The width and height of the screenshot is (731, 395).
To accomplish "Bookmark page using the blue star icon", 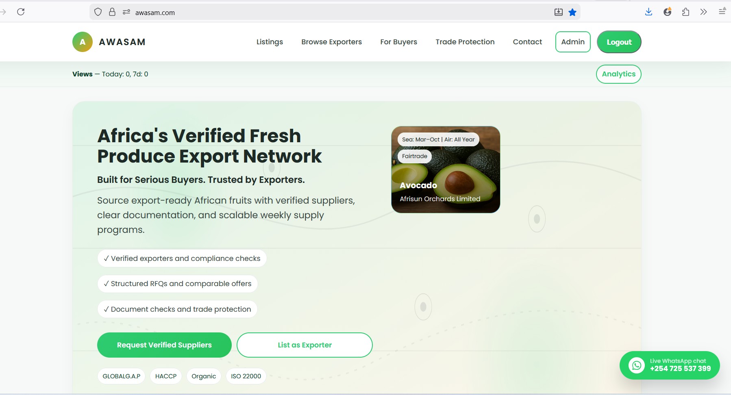I will pyautogui.click(x=572, y=12).
